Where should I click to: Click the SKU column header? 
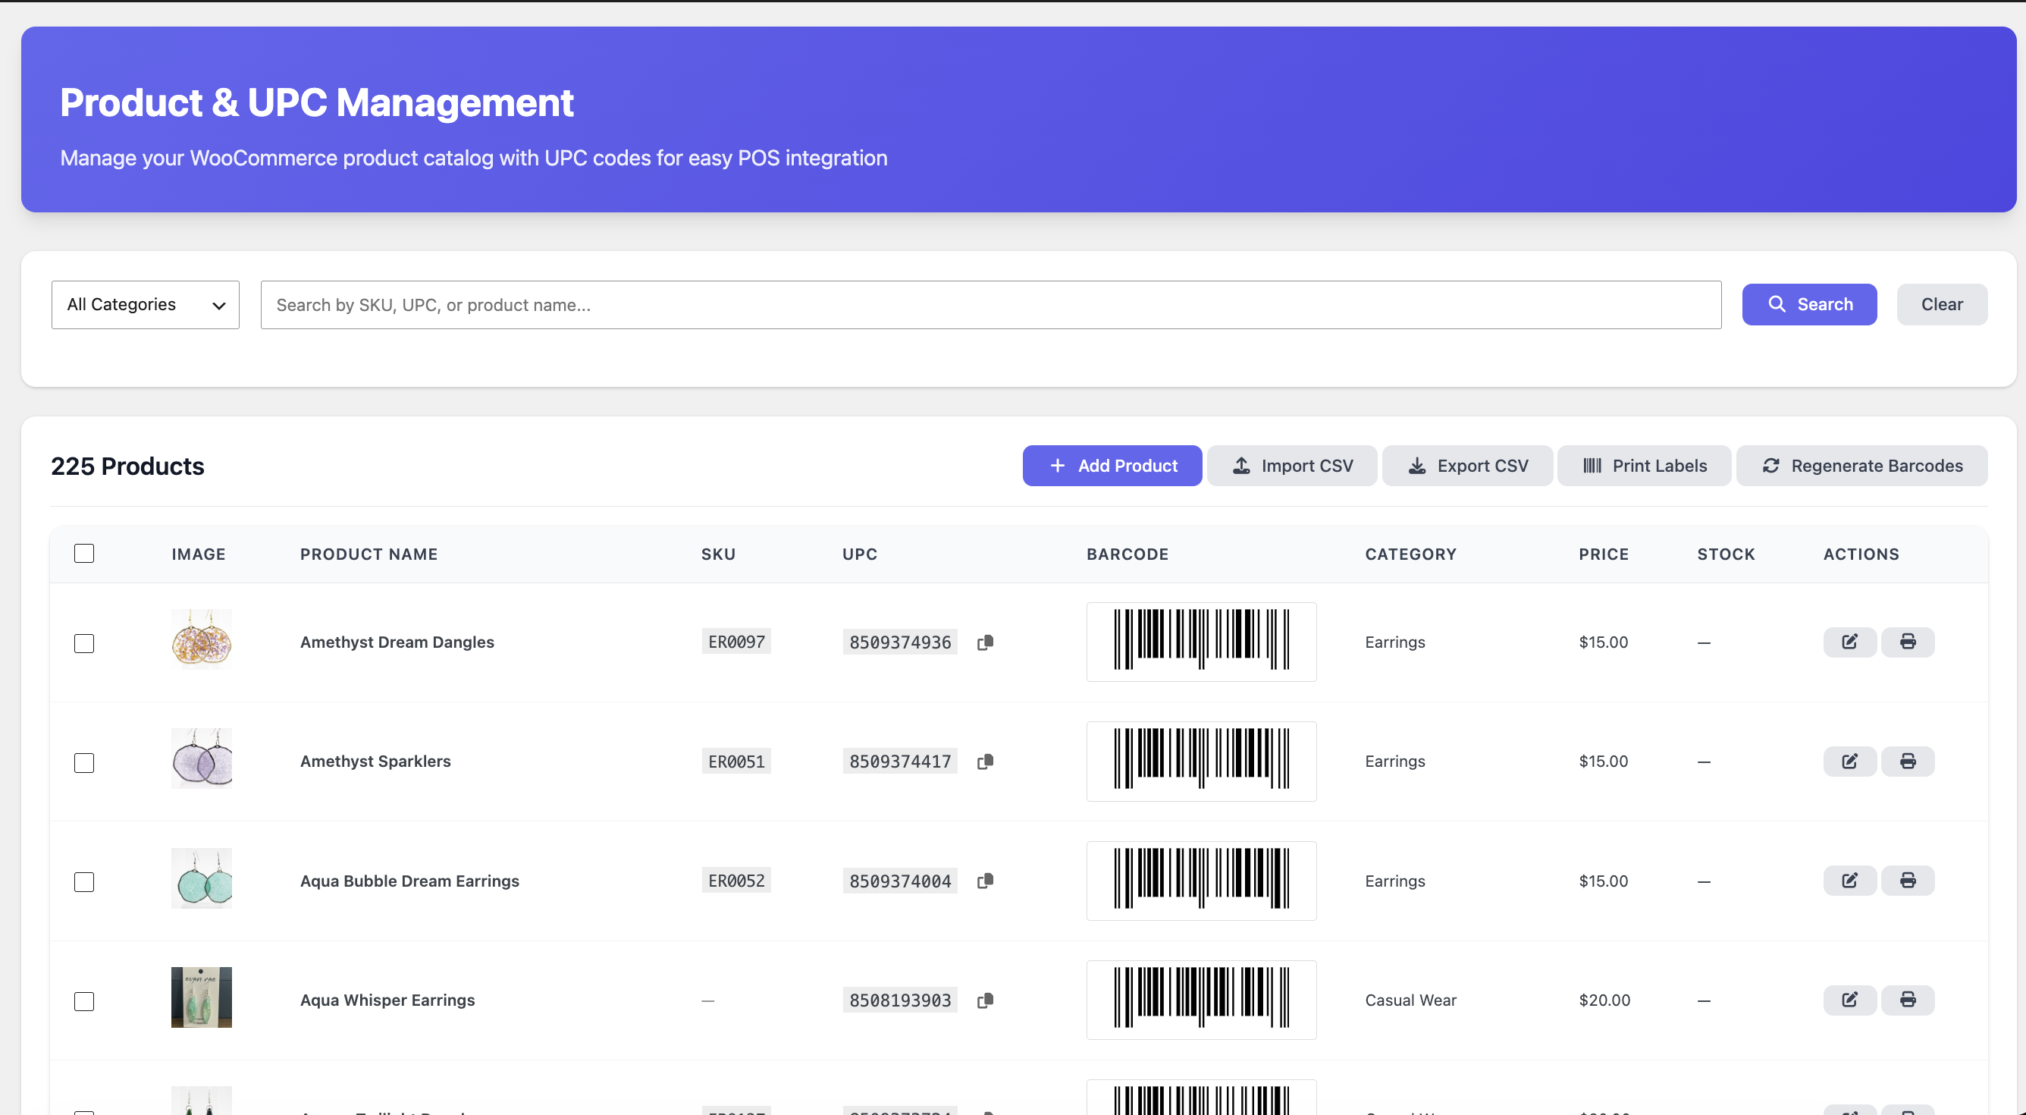tap(718, 554)
